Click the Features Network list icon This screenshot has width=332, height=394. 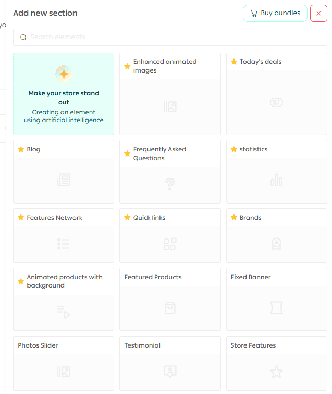[64, 244]
